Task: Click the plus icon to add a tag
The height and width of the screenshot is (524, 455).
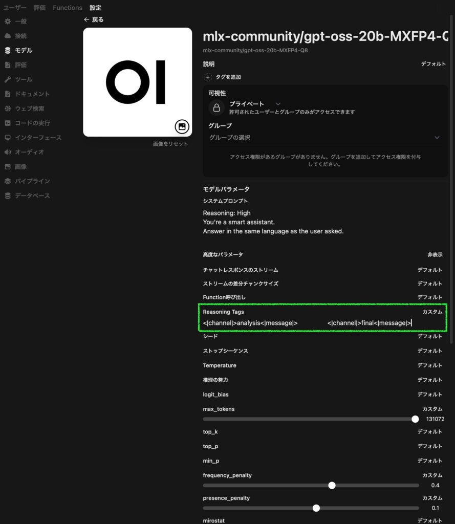Action: pyautogui.click(x=208, y=77)
